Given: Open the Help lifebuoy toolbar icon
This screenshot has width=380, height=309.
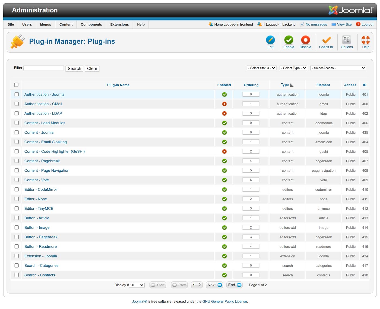Looking at the screenshot, I should coord(366,40).
